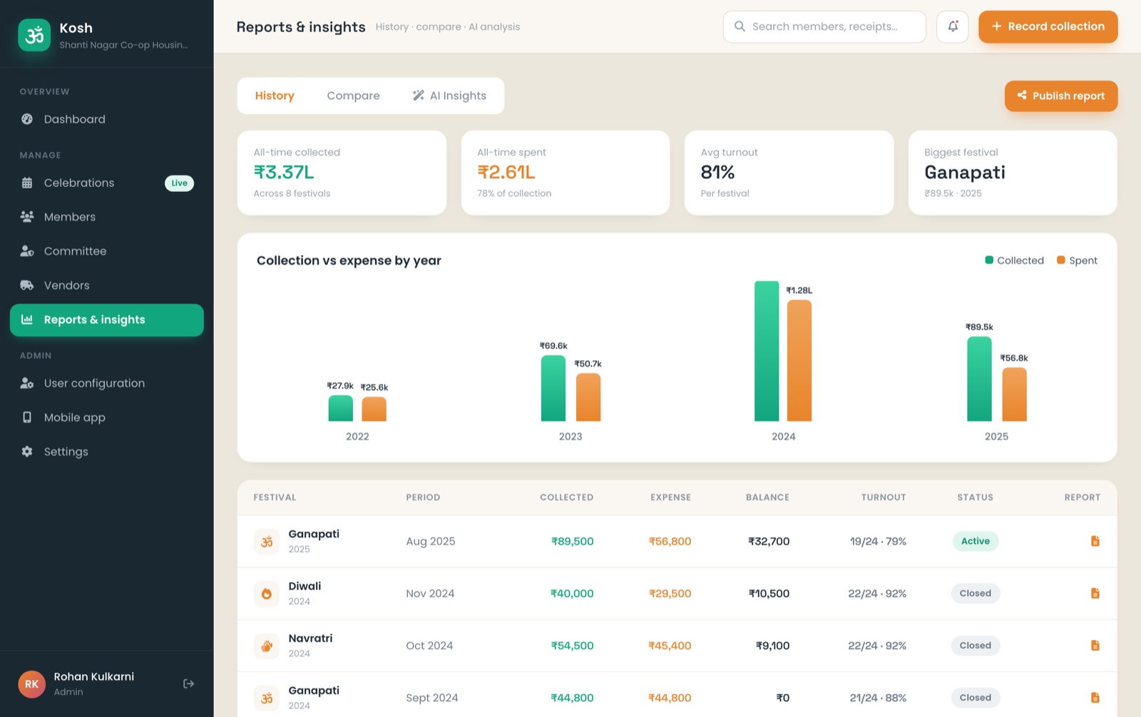Switch to the History tab
The height and width of the screenshot is (717, 1141).
(275, 96)
